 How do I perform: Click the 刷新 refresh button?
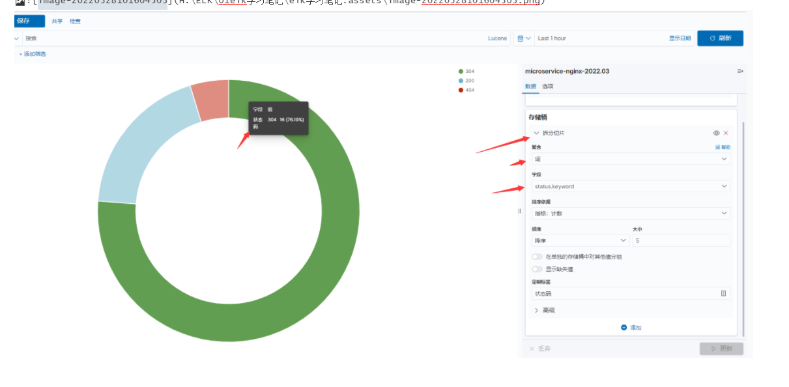tap(720, 38)
